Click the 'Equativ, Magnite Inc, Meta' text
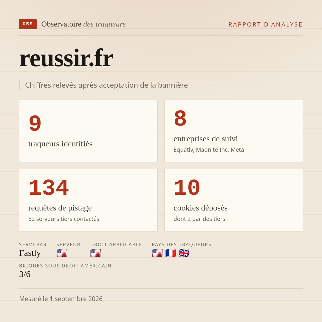Viewport: 322px width, 322px height. pos(209,150)
